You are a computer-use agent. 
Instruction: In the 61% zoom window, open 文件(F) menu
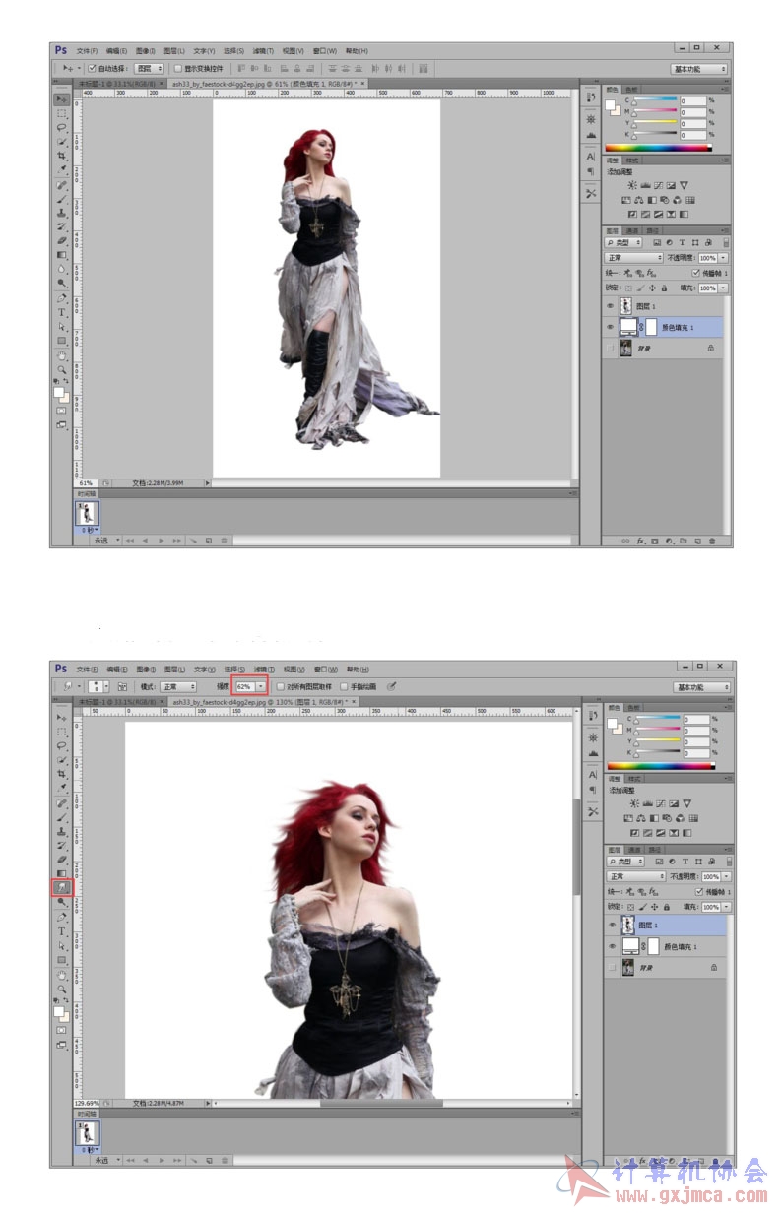(x=88, y=51)
